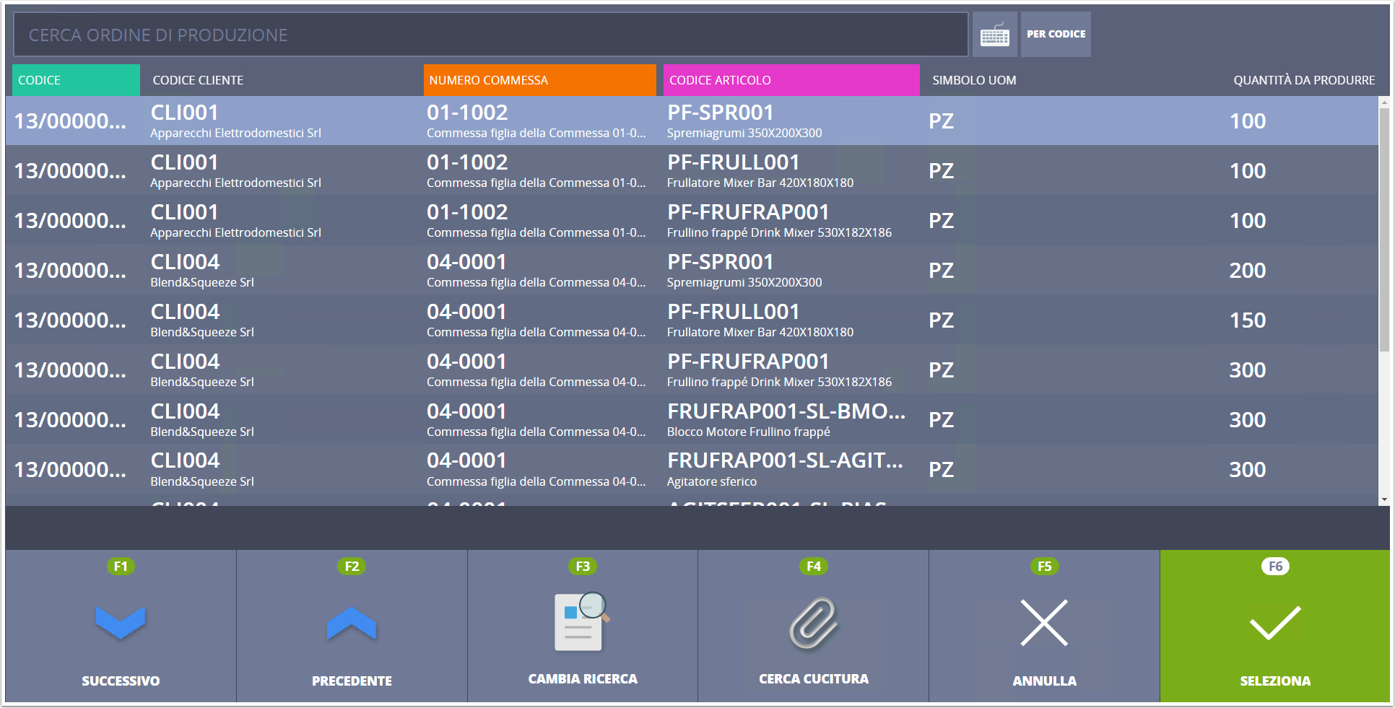Click the Cerca Cucitura paperclip icon
This screenshot has width=1395, height=708.
click(814, 622)
